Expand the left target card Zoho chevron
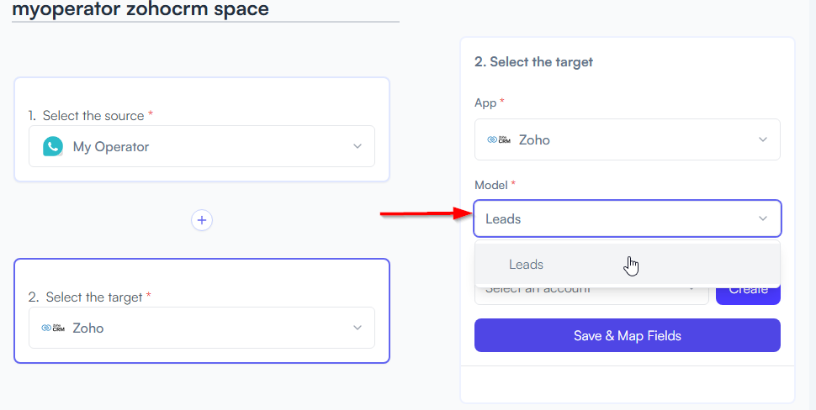Screen dimensions: 816x410 click(x=358, y=328)
